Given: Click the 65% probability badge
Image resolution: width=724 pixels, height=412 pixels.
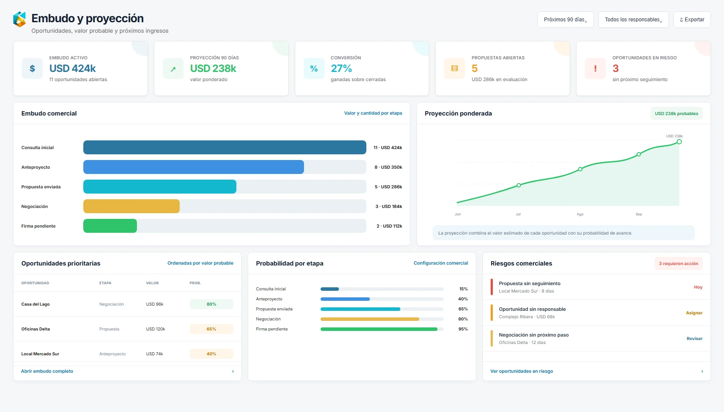Looking at the screenshot, I should [x=212, y=329].
